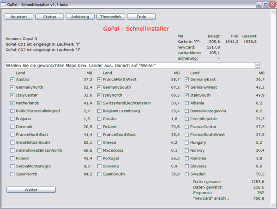Click the Ende button to quit
277x209 pixels.
[141, 17]
